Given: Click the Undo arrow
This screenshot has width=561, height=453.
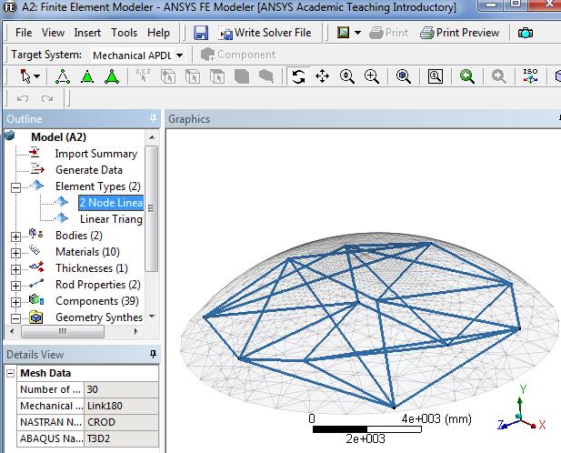Looking at the screenshot, I should point(23,98).
